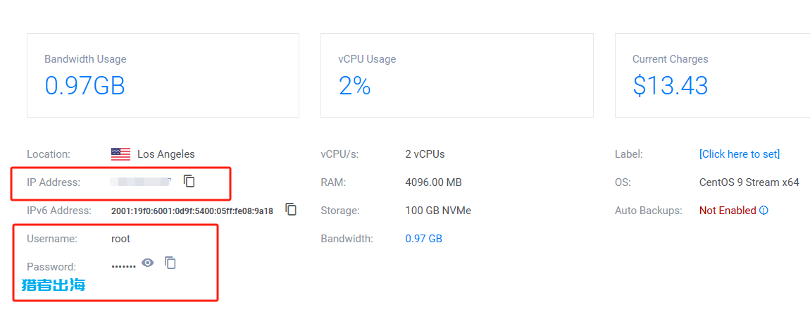Click the blurred IP address value
Viewport: 810px width, 312px height.
coord(141,182)
